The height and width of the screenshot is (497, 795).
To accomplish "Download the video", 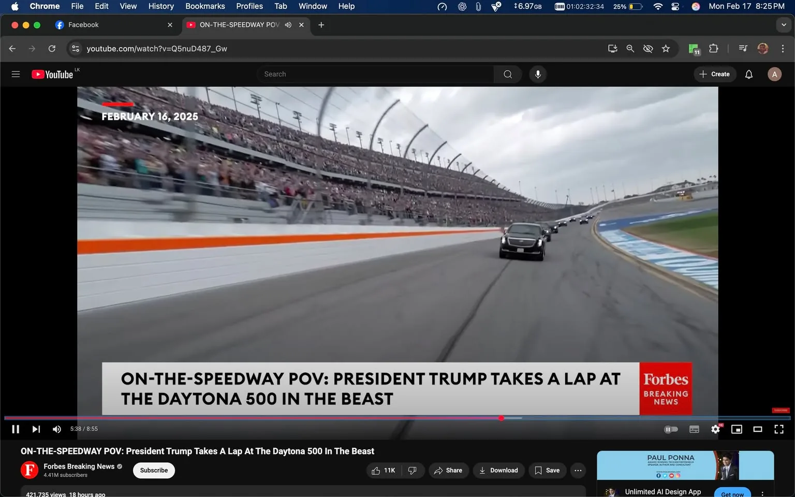I will [x=498, y=470].
